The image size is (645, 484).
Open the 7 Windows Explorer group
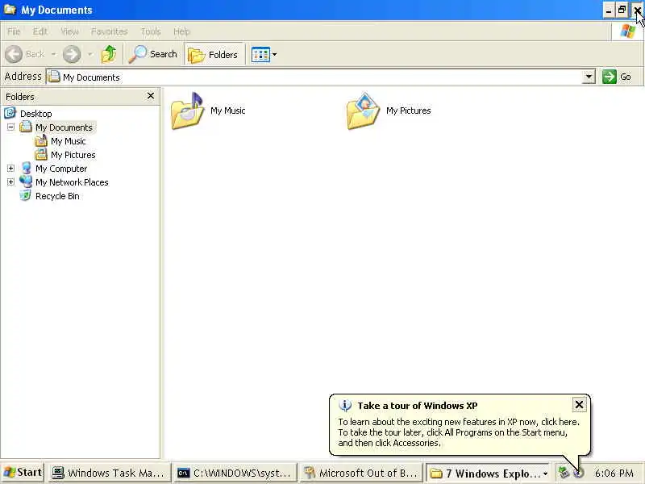tap(489, 474)
